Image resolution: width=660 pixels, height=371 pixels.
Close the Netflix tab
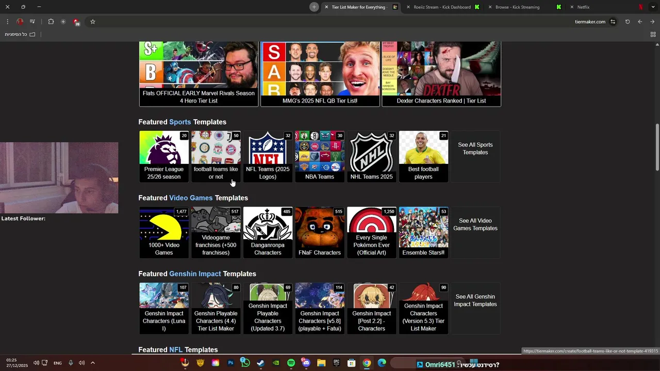(x=572, y=7)
